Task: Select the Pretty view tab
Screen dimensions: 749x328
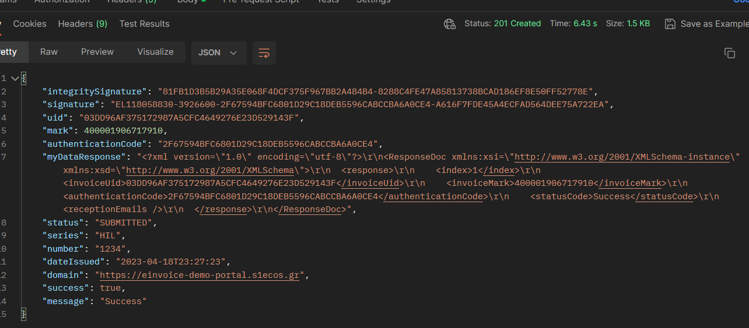Action: tap(8, 52)
